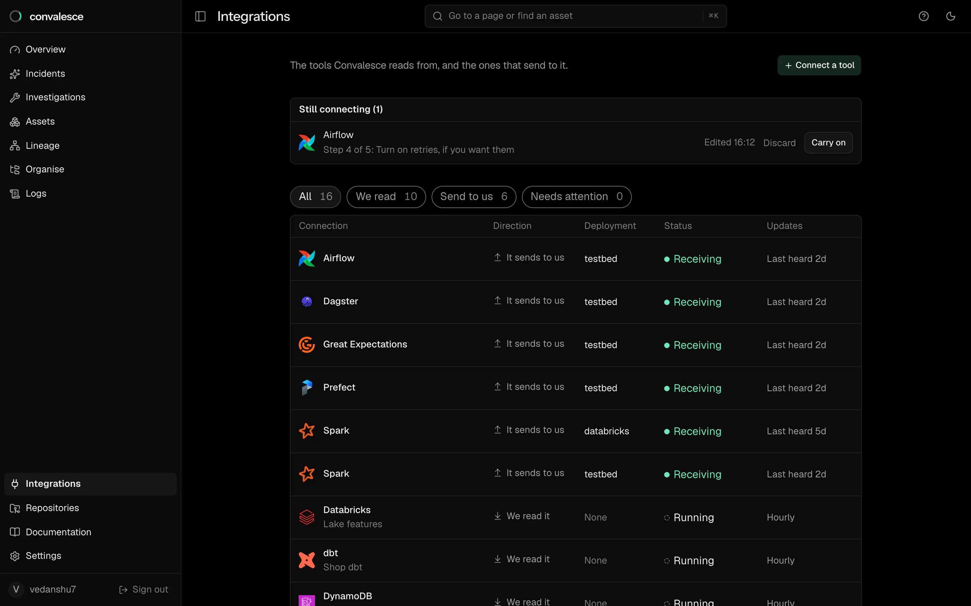Click Running status in Databricks row
The image size is (971, 606).
689,518
